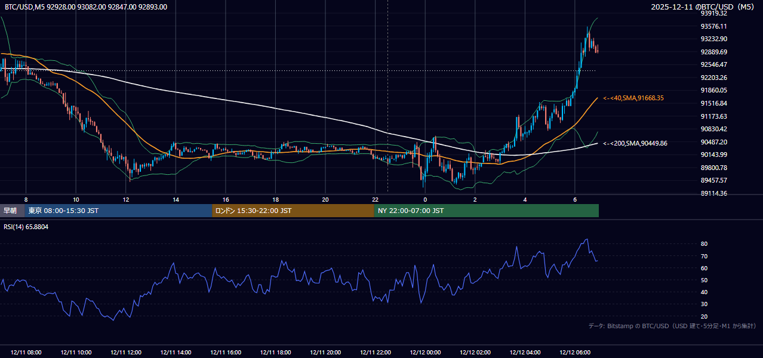
Task: Select the 90830.42 price level
Action: pyautogui.click(x=713, y=129)
